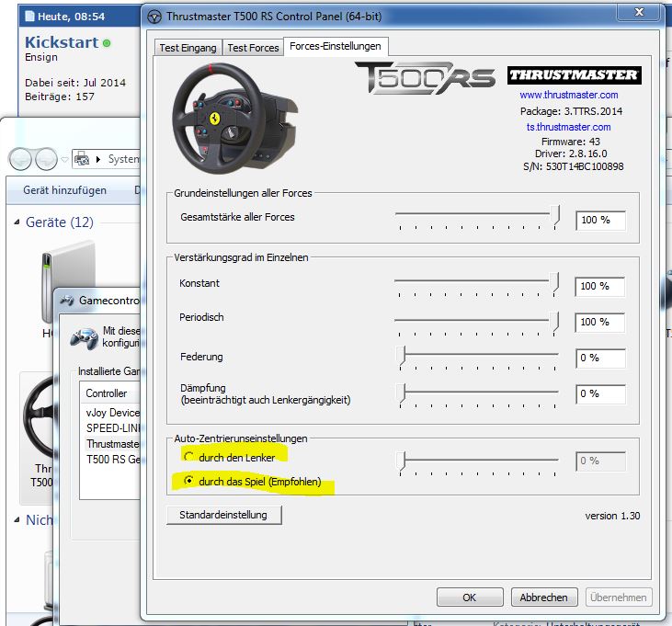The height and width of the screenshot is (626, 672).
Task: Select the Thrustmaster controller entry
Action: (x=113, y=444)
